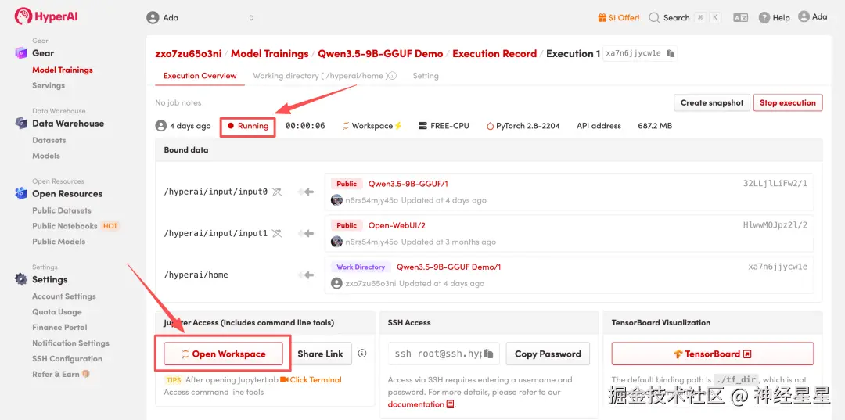The image size is (845, 420).
Task: Click the Workspace mode label
Action: 372,126
